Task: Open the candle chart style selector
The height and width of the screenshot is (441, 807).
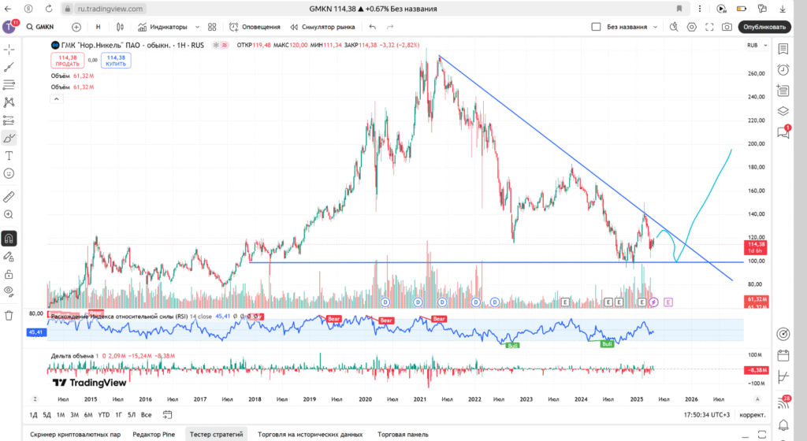Action: (120, 27)
